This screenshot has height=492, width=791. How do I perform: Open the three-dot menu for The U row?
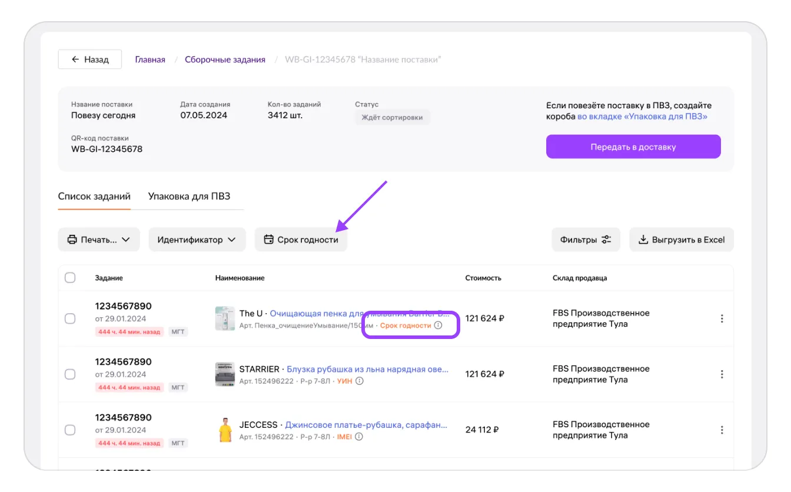pos(722,318)
